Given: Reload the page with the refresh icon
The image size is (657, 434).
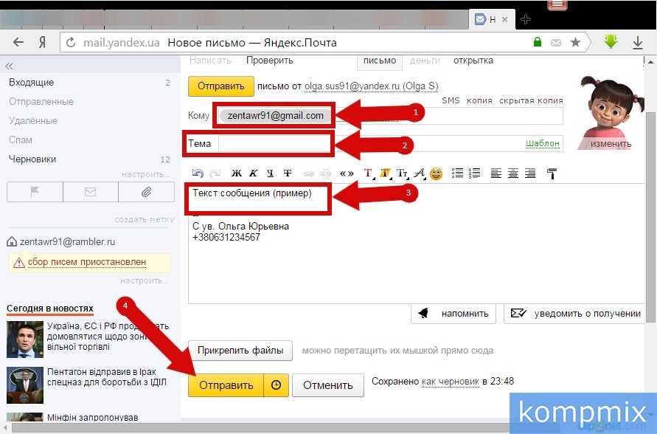Looking at the screenshot, I should [x=71, y=42].
